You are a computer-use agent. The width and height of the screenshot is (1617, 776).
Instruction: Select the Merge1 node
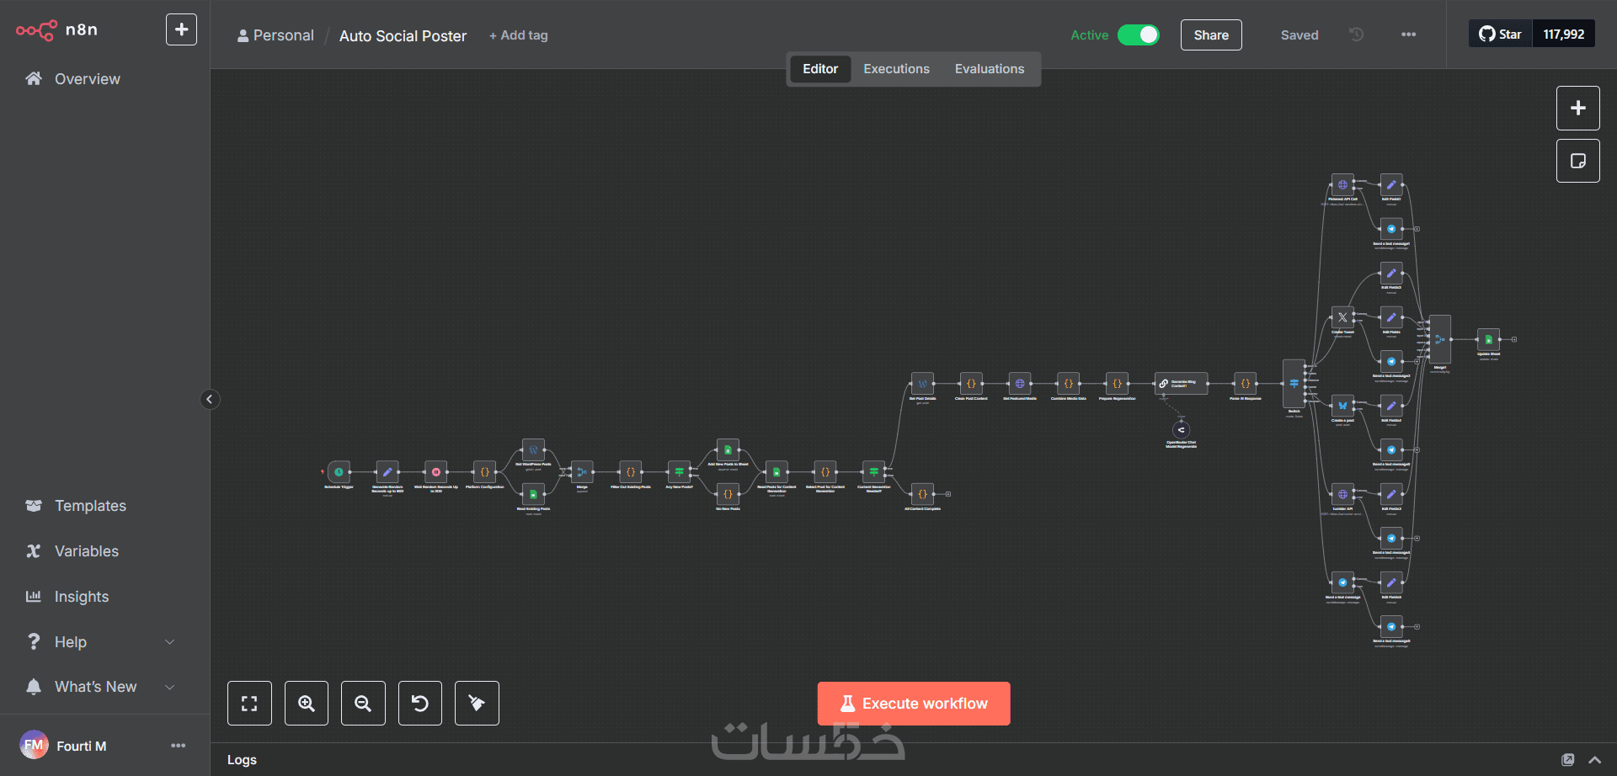coord(1440,339)
